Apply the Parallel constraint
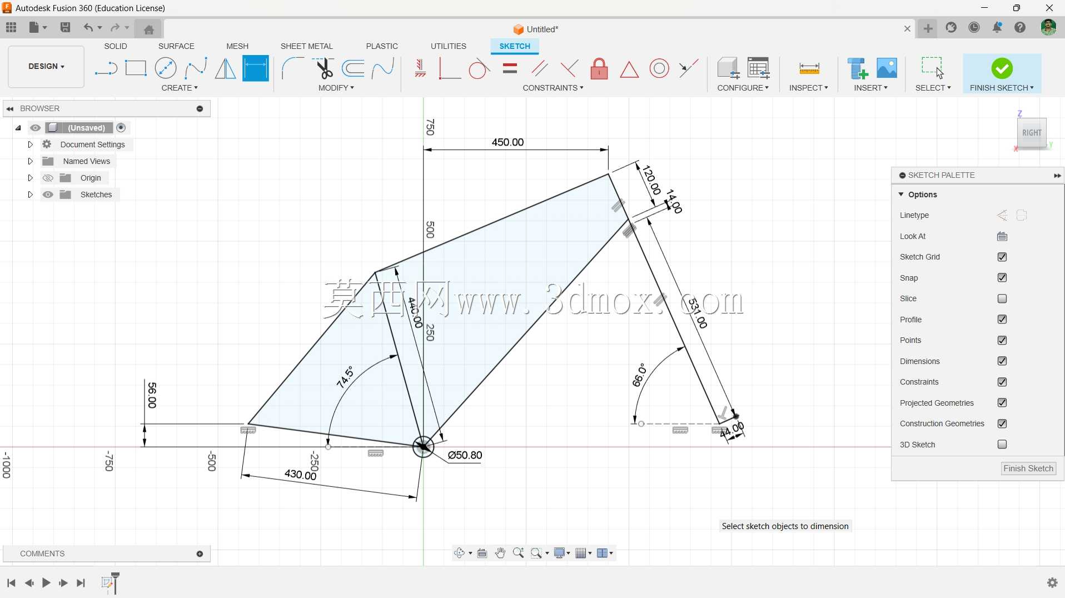Screen dimensions: 1065x598 [540, 69]
